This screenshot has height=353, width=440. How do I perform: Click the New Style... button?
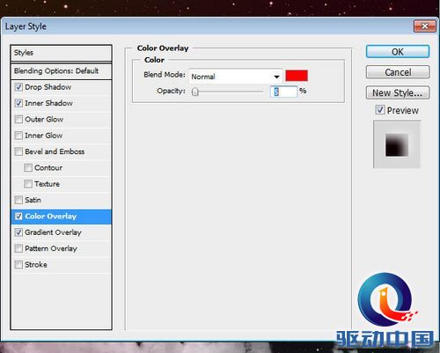pos(398,93)
